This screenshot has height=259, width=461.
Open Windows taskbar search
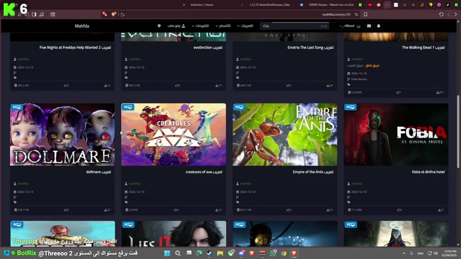coord(178,253)
